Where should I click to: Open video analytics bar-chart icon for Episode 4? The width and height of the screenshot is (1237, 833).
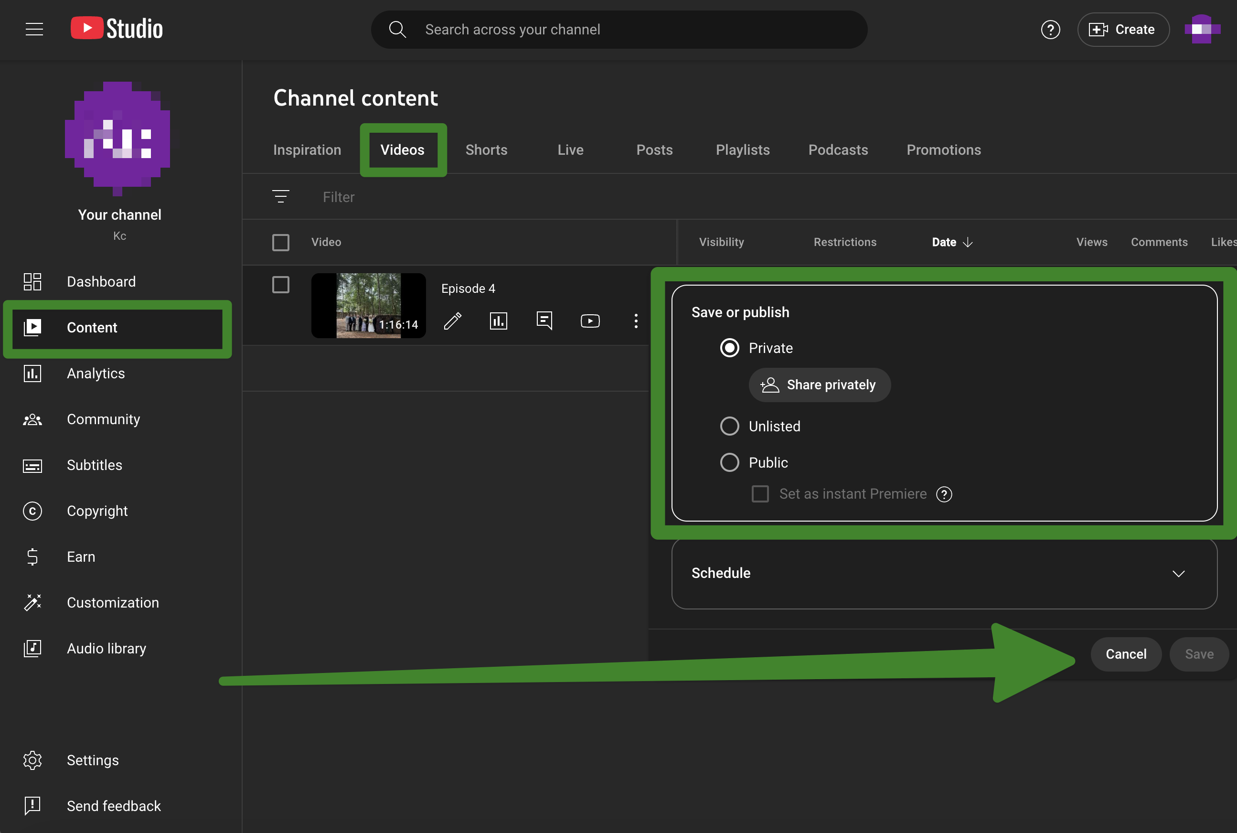pyautogui.click(x=498, y=321)
